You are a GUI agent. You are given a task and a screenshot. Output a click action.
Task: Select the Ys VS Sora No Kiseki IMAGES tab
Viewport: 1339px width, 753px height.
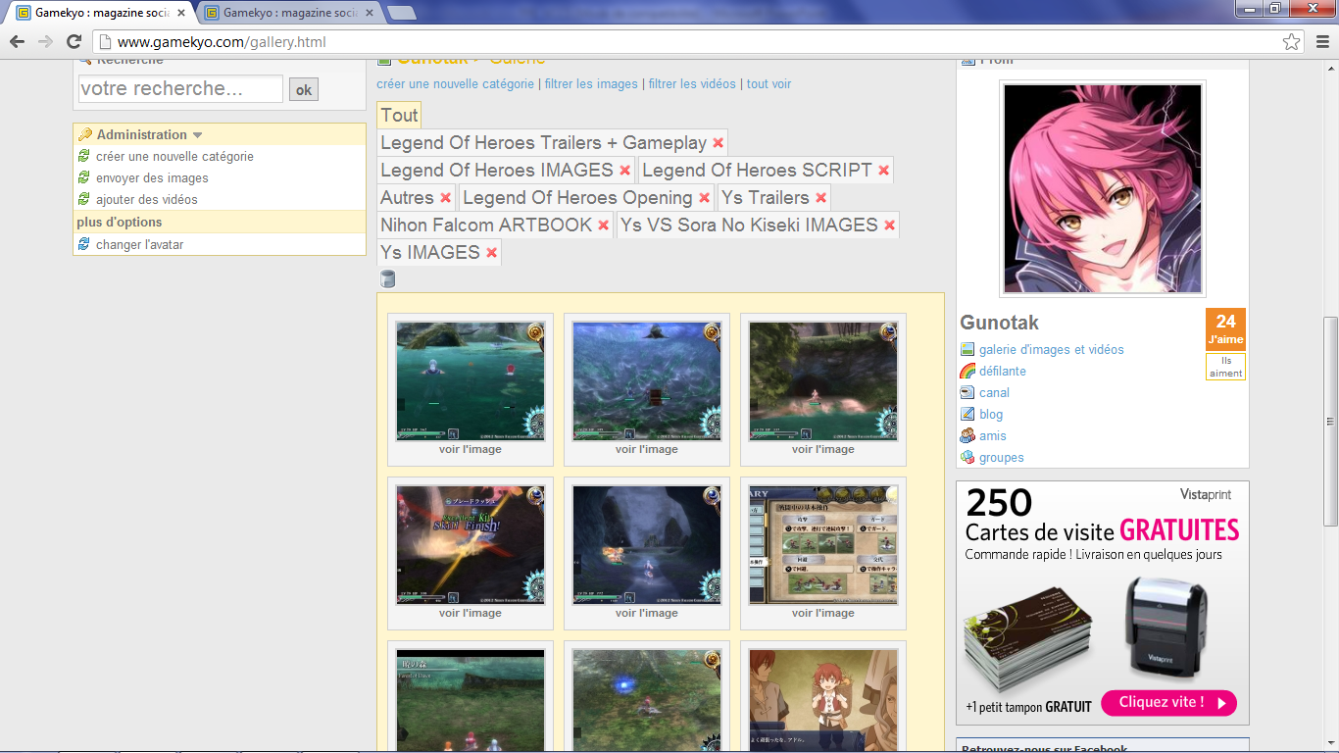tap(749, 226)
